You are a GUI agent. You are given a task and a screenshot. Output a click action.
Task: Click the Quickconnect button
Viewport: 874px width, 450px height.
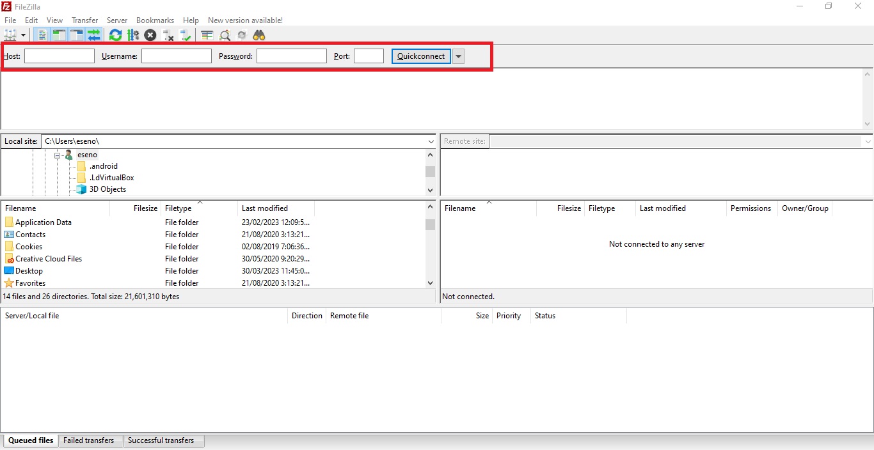(421, 56)
